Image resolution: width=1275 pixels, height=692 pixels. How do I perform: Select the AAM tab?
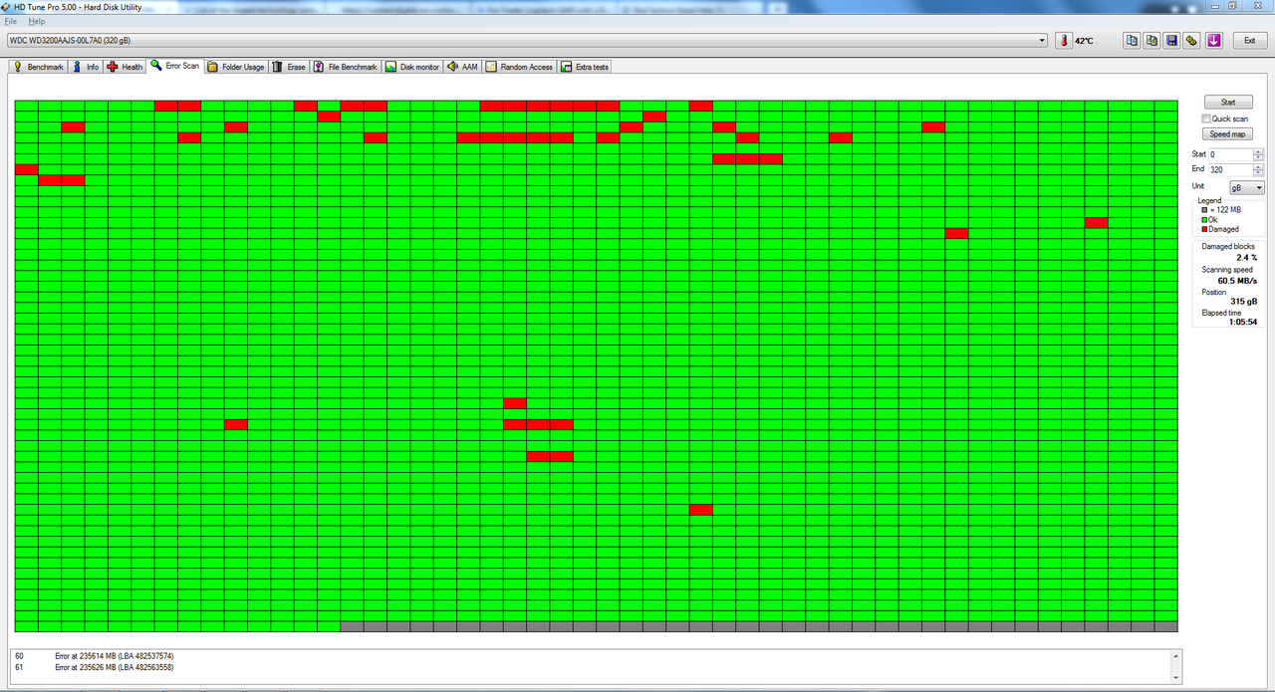point(462,67)
